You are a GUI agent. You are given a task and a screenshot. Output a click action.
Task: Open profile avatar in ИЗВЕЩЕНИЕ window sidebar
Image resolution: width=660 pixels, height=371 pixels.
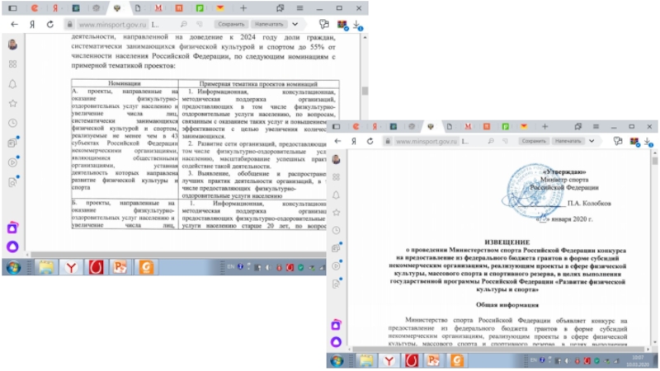[336, 159]
